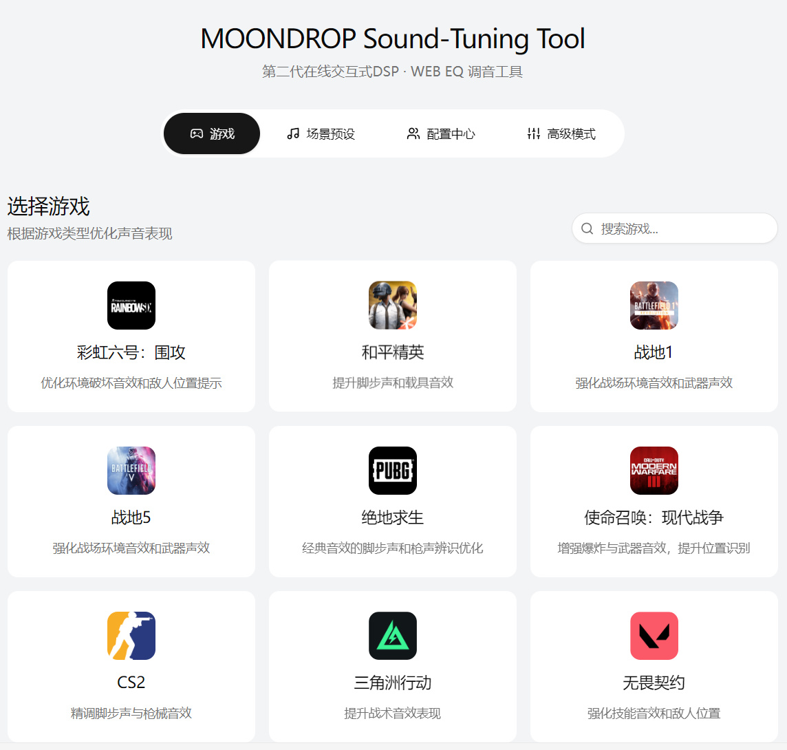Image resolution: width=787 pixels, height=750 pixels.
Task: Click the magnifier icon in search box
Action: (x=587, y=228)
